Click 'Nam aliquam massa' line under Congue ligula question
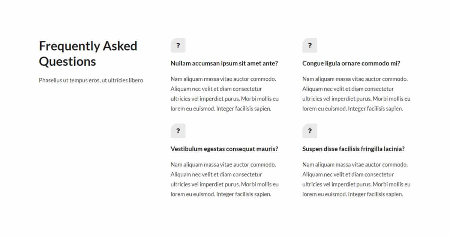 (355, 79)
